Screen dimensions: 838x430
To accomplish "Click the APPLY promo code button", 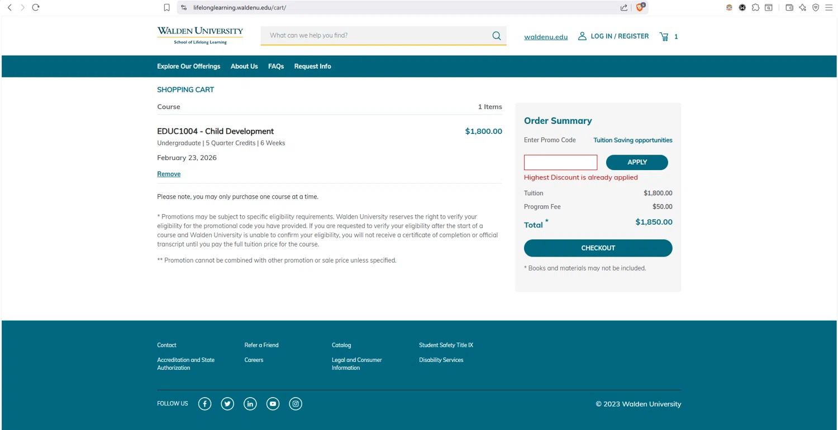I will coord(637,162).
